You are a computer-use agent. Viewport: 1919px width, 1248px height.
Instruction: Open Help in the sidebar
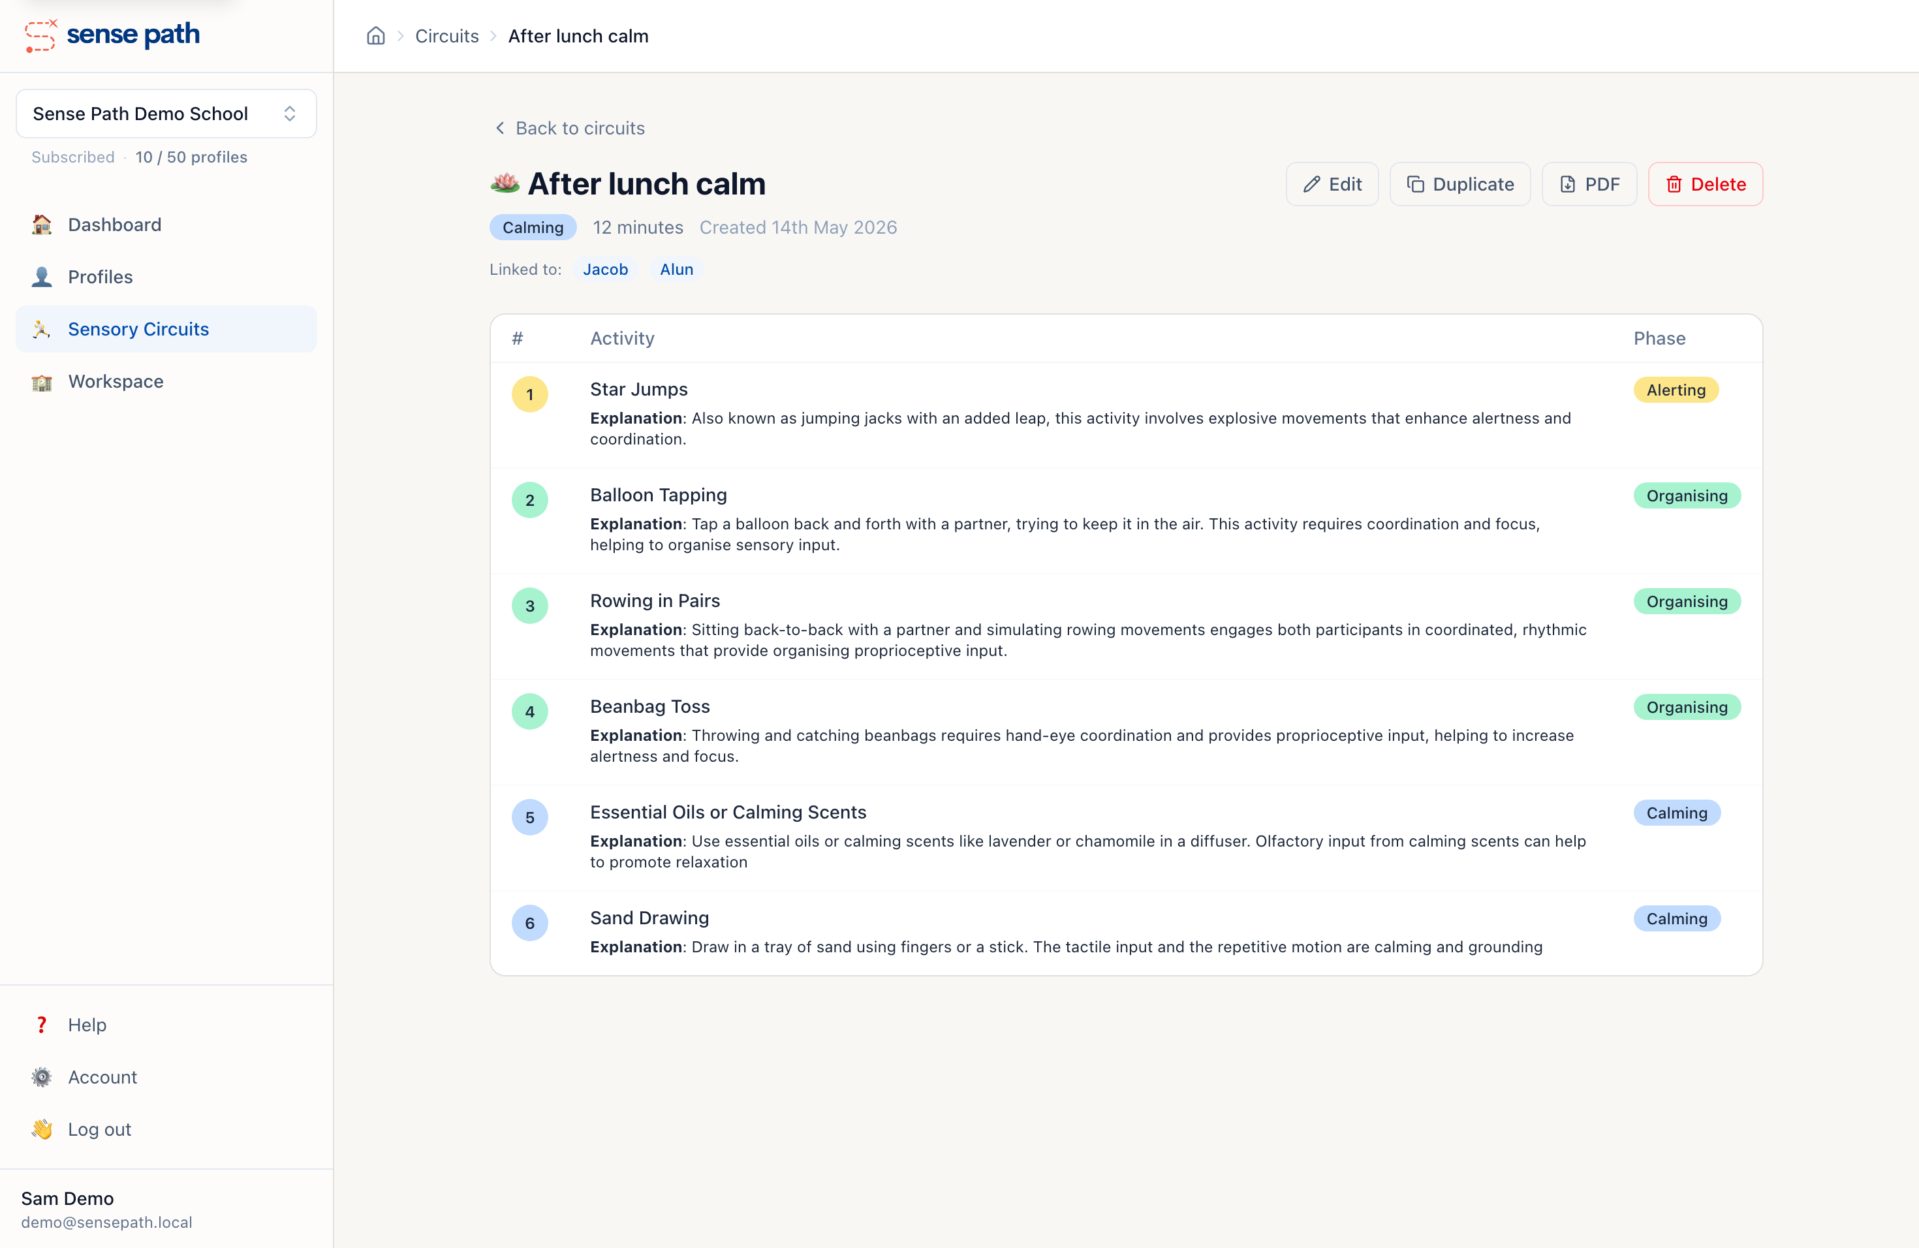coord(166,1025)
